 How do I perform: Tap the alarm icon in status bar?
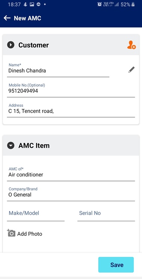(x=100, y=5)
